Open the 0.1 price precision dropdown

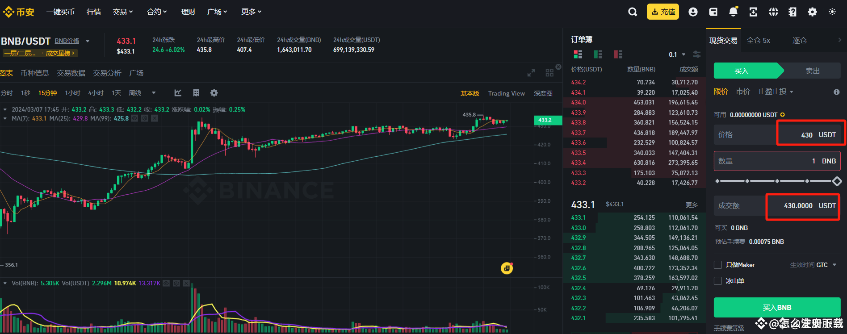677,54
